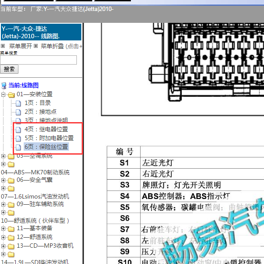Screen dimensions: 264x264
Task: Open 5页：附加电器位置 page
Action: [49, 138]
